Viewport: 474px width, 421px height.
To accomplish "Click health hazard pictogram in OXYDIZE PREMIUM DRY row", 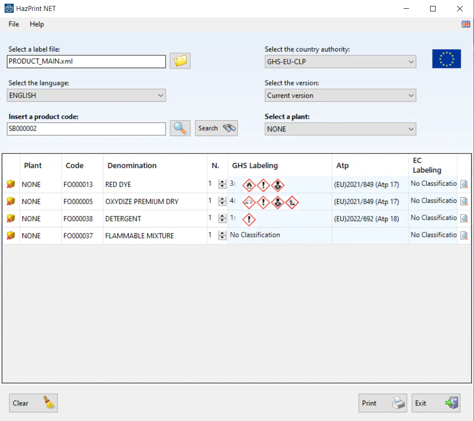I will [278, 202].
